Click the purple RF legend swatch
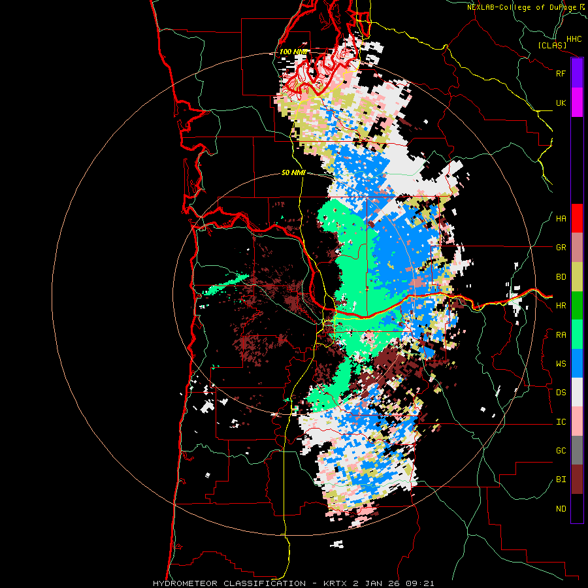 [x=577, y=73]
